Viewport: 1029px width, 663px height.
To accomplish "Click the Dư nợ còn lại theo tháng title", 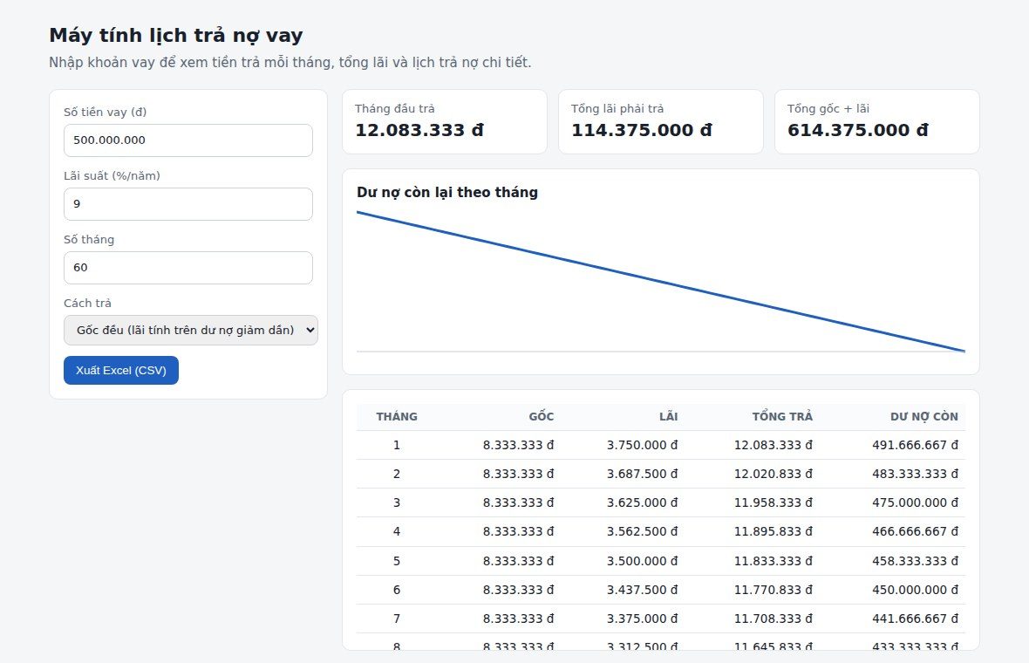I will click(x=446, y=192).
